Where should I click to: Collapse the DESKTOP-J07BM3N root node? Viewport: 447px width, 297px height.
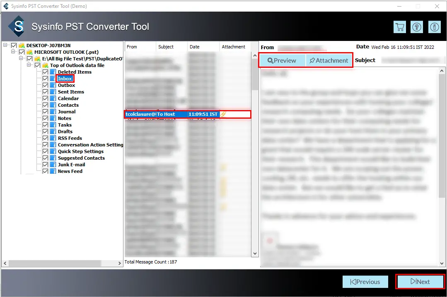coord(6,46)
